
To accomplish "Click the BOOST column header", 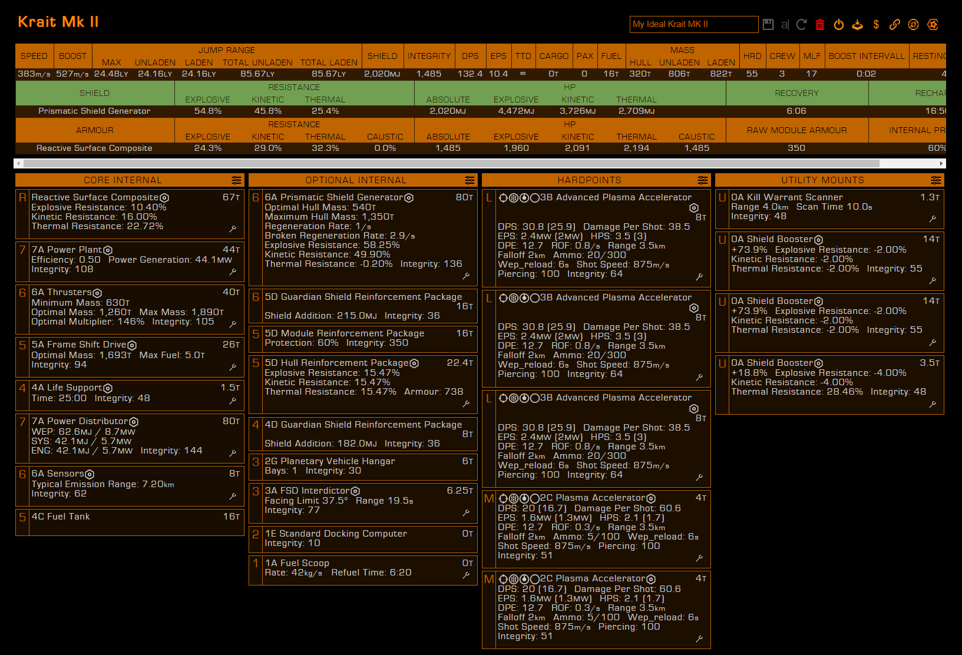I will pos(72,56).
